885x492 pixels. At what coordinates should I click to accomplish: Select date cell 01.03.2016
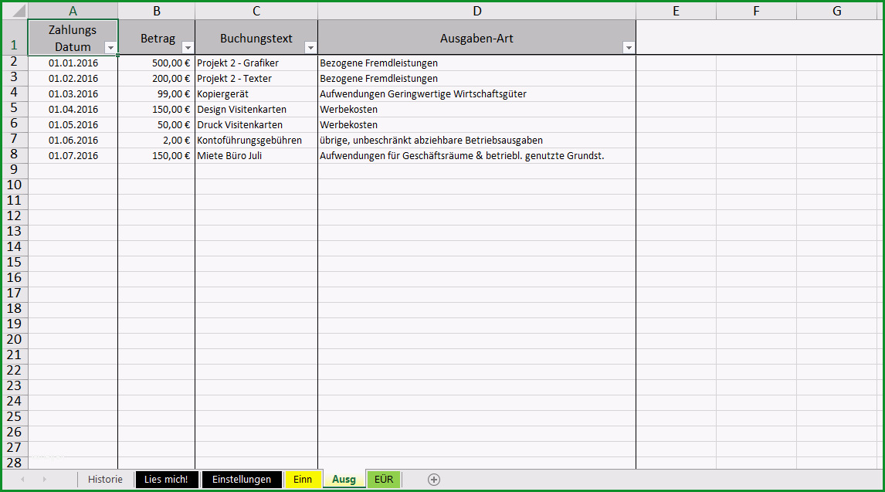pyautogui.click(x=73, y=93)
